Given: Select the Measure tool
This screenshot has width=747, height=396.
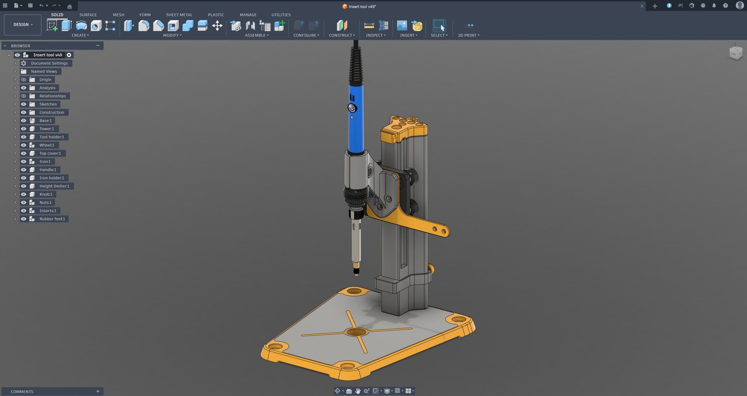Looking at the screenshot, I should 369,26.
